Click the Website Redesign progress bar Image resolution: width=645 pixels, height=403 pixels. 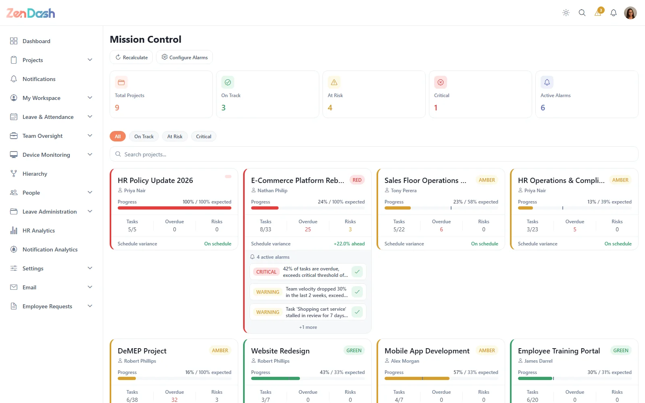coord(308,378)
